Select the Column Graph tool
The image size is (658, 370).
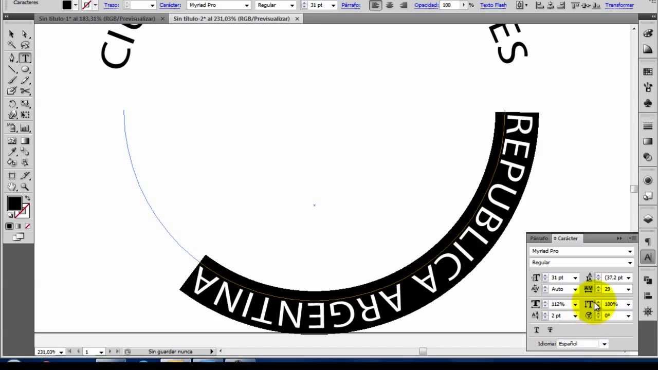[x=25, y=128]
